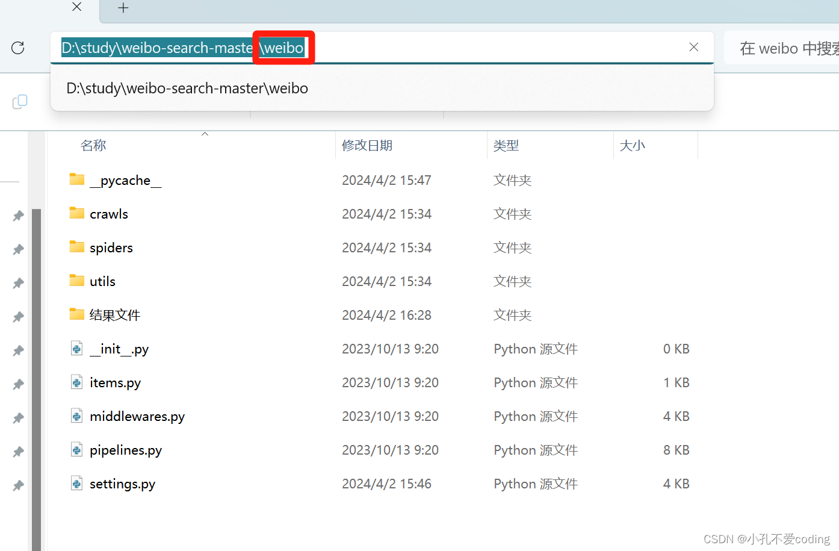
Task: Click the navigation pane scrollbar
Action: [x=36, y=379]
